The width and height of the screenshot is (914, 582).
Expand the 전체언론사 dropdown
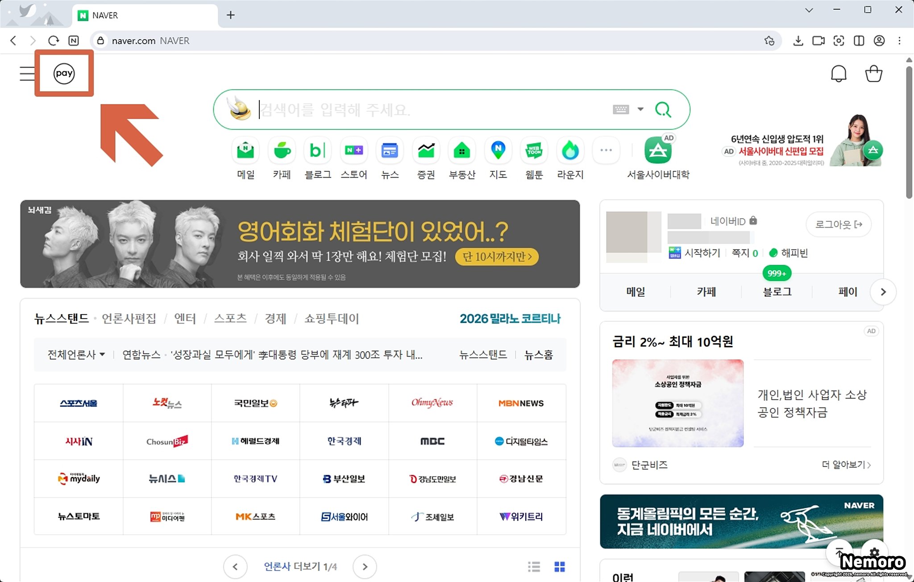(76, 355)
